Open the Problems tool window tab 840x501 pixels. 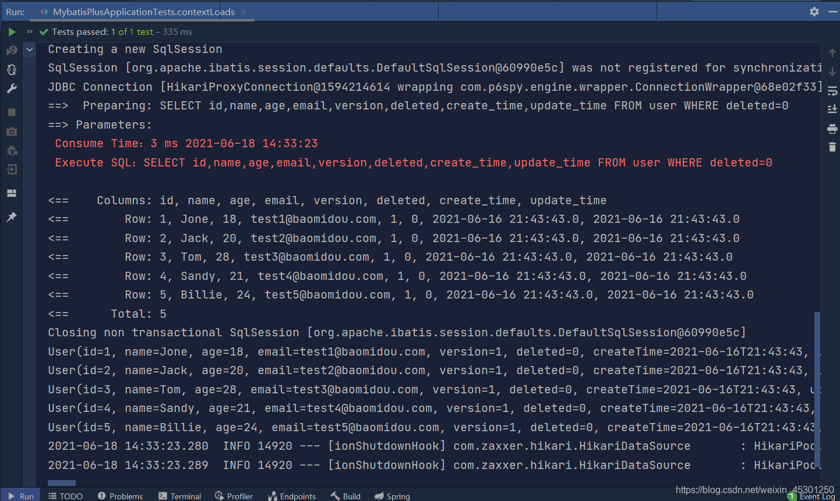coord(120,496)
